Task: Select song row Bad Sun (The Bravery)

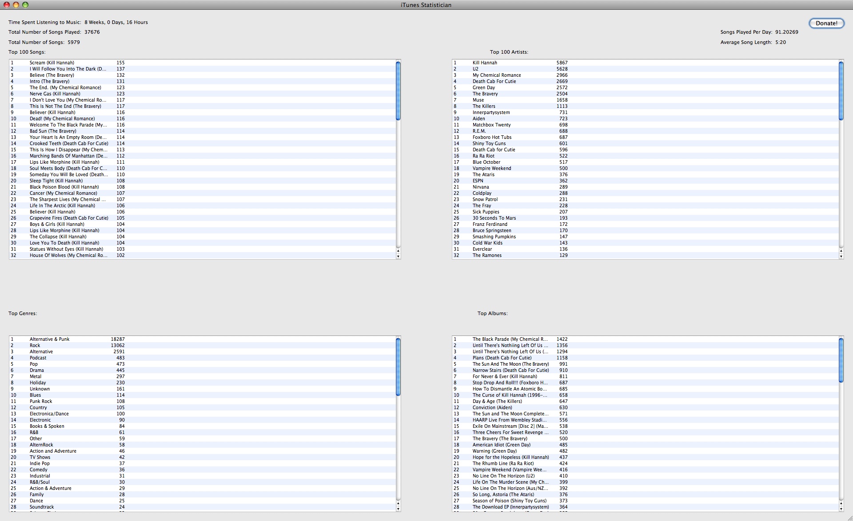Action: tap(202, 131)
